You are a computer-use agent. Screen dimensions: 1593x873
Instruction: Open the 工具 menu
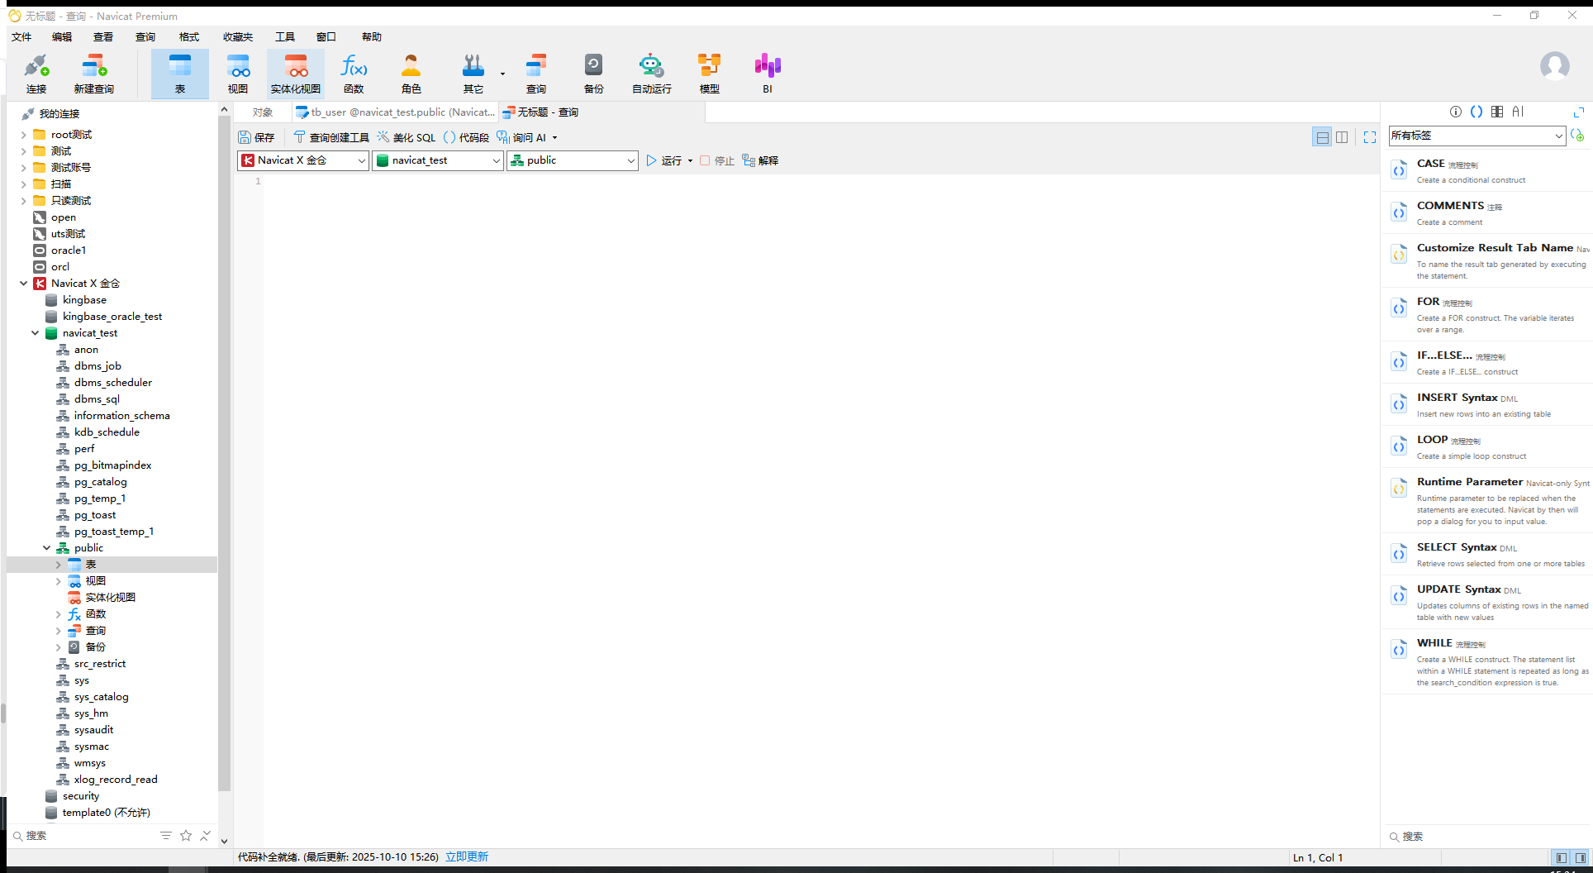(x=285, y=36)
